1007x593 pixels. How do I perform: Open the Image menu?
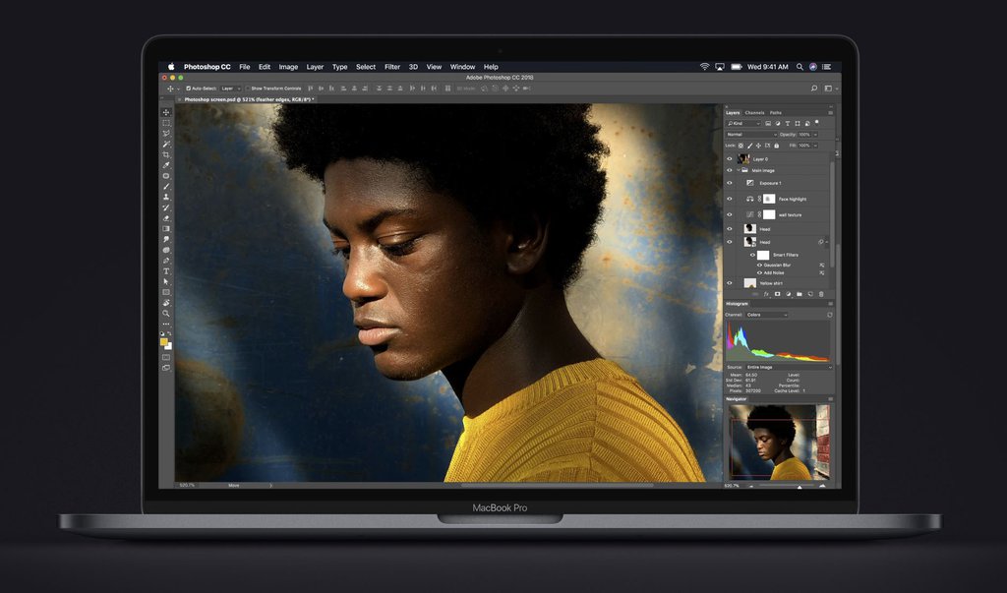[288, 67]
